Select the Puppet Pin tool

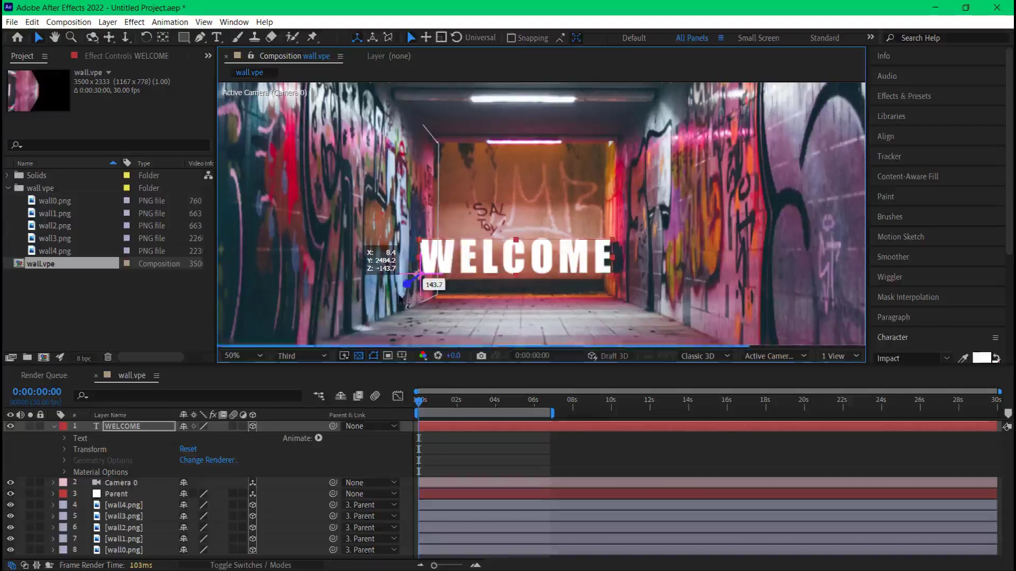312,37
